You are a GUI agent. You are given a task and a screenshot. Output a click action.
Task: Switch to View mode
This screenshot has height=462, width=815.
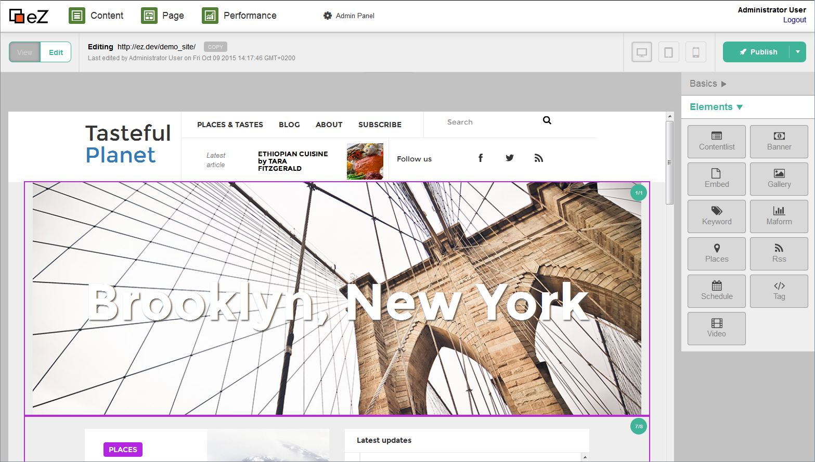(24, 52)
